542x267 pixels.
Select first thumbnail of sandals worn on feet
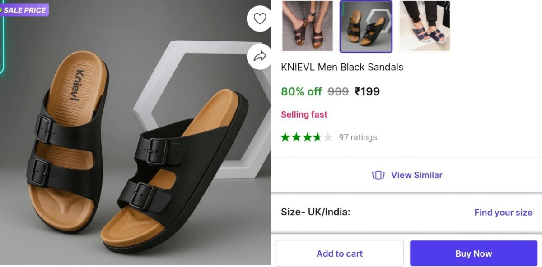tap(307, 26)
